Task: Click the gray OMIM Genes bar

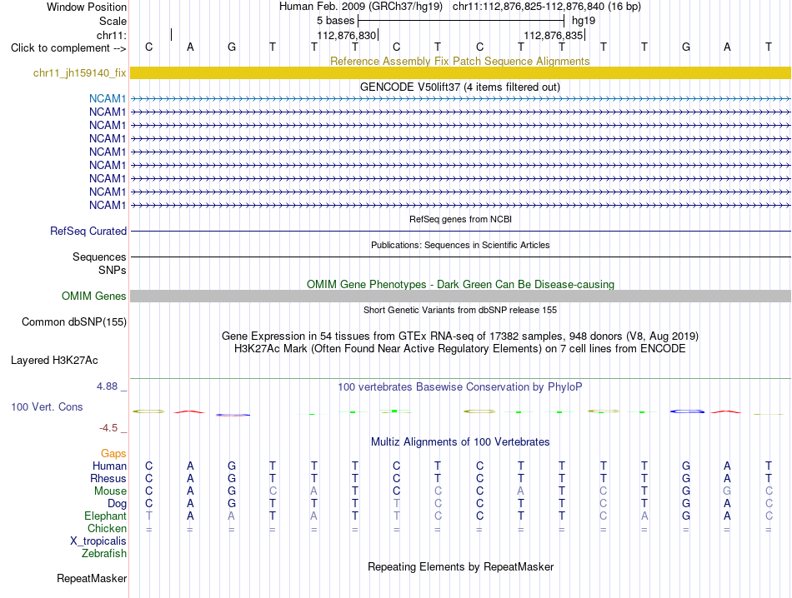Action: [460, 297]
